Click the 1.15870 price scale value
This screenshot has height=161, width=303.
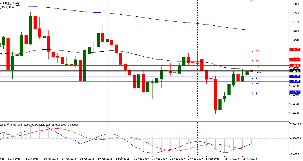pos(295,4)
